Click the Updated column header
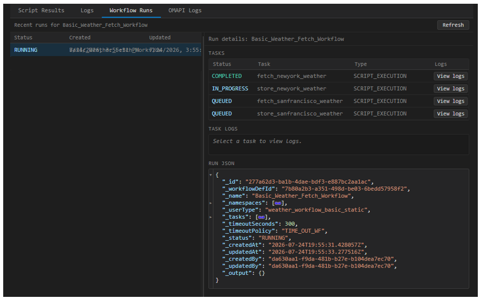The height and width of the screenshot is (299, 481). click(x=159, y=37)
